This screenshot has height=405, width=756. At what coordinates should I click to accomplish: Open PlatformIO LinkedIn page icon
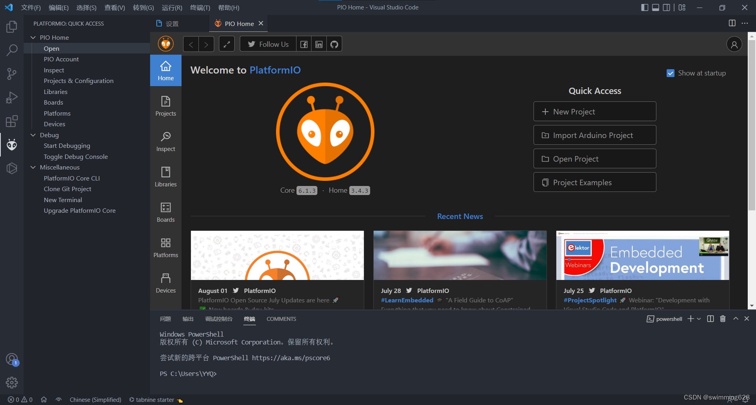point(319,44)
